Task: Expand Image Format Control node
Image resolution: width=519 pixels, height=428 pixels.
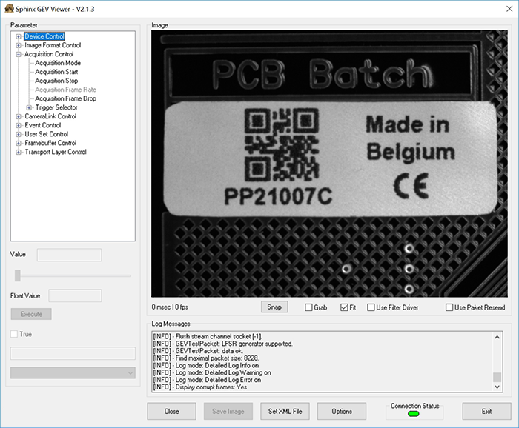Action: [19, 45]
